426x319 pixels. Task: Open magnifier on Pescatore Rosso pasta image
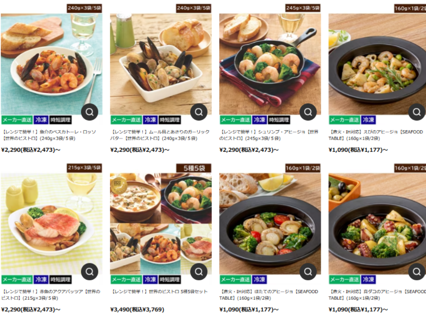pos(90,112)
